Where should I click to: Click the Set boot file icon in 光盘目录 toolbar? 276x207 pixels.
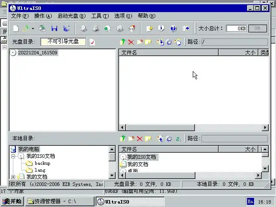[178, 42]
